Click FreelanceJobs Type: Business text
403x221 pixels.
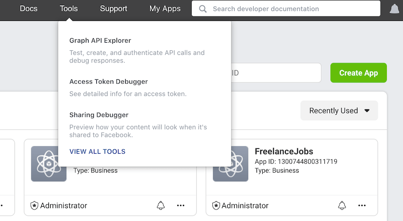click(x=277, y=171)
